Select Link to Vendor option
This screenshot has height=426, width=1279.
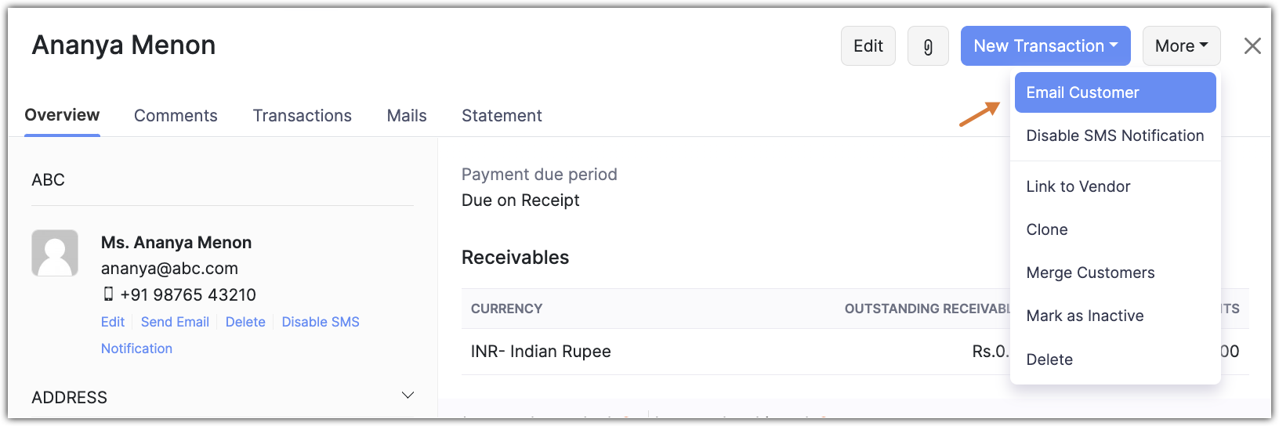pos(1078,186)
